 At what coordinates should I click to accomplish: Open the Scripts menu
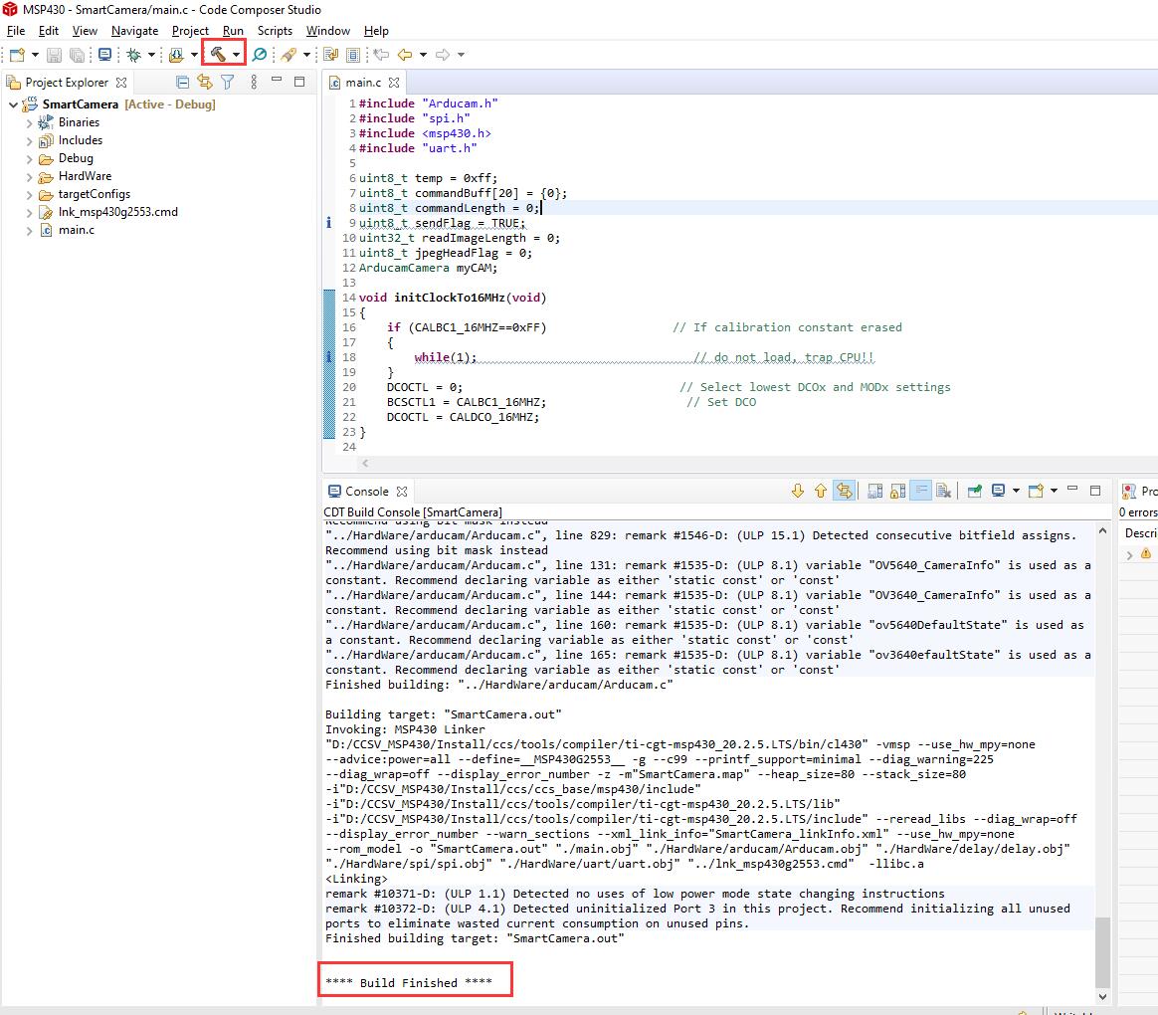coord(275,31)
